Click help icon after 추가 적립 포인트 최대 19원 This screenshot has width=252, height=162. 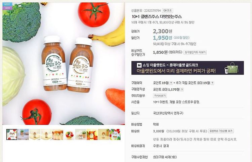click(x=212, y=83)
